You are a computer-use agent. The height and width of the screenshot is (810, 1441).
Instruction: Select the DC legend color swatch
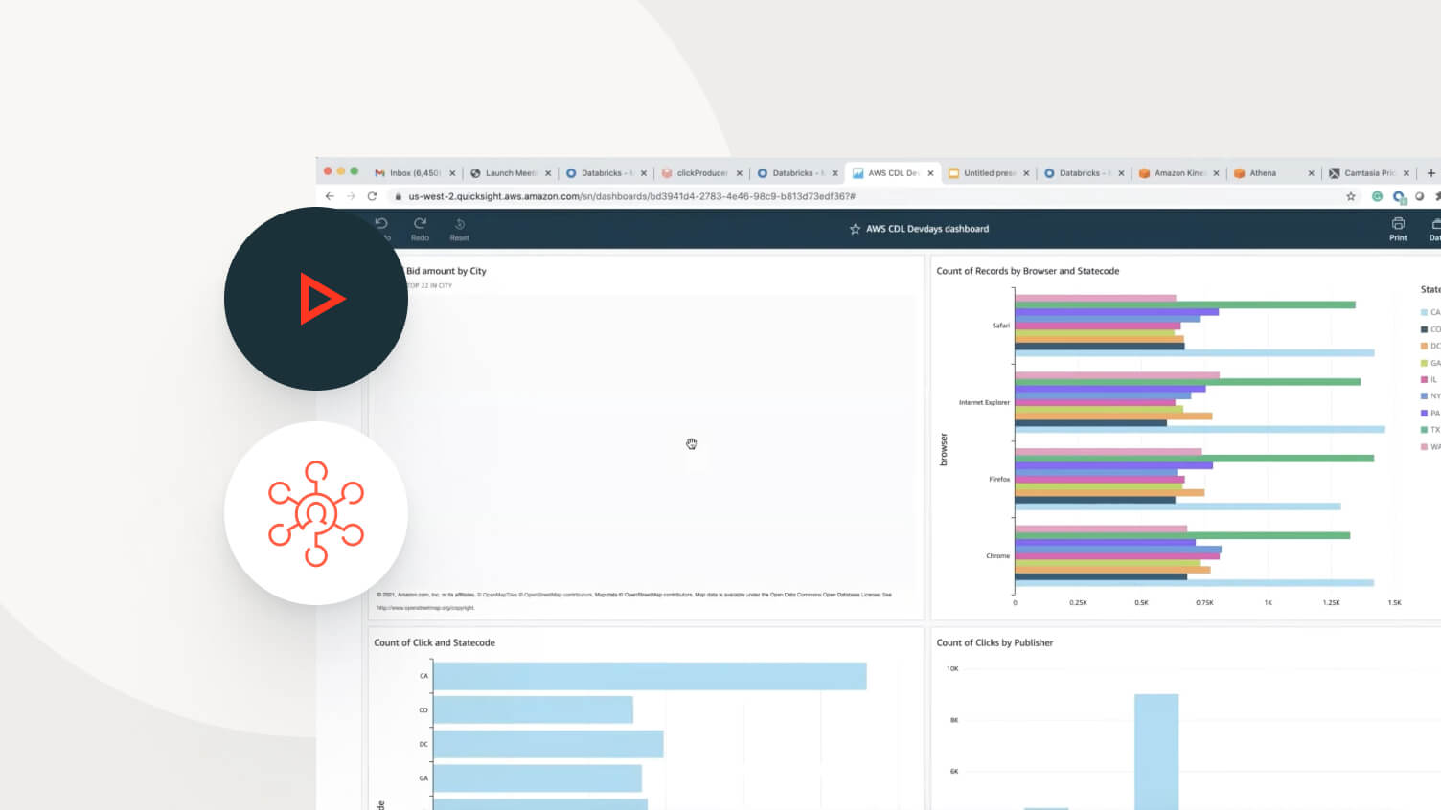pos(1424,347)
